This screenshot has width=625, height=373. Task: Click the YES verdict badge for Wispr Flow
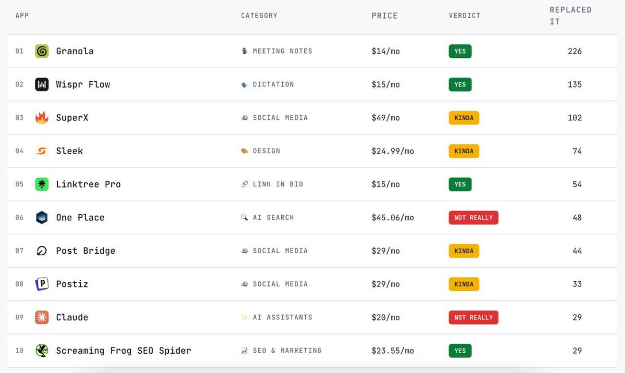click(x=460, y=84)
